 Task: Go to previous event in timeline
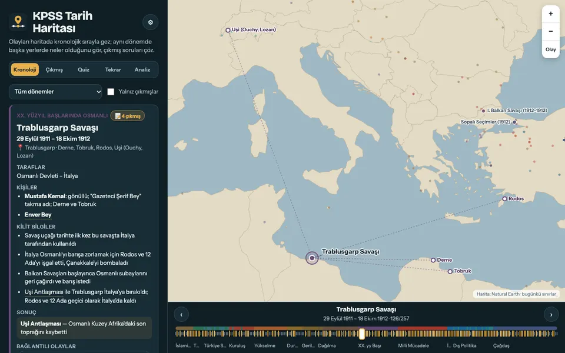[x=181, y=314]
